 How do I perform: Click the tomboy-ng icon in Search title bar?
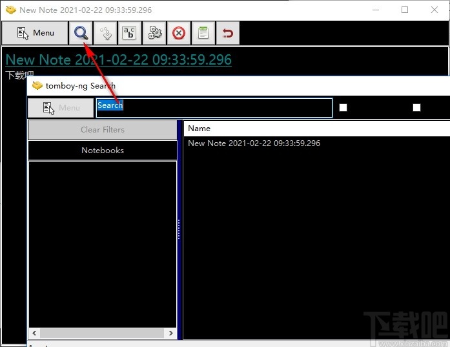(37, 85)
